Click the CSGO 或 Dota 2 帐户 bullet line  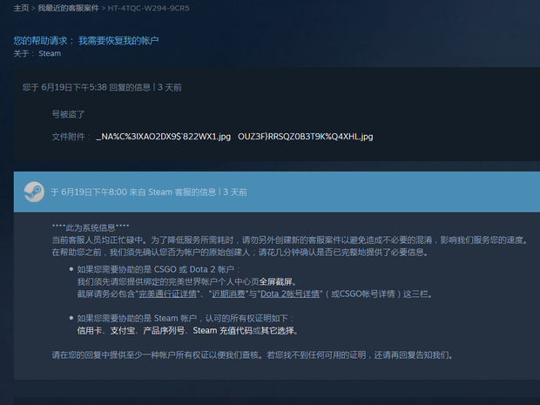pyautogui.click(x=159, y=269)
